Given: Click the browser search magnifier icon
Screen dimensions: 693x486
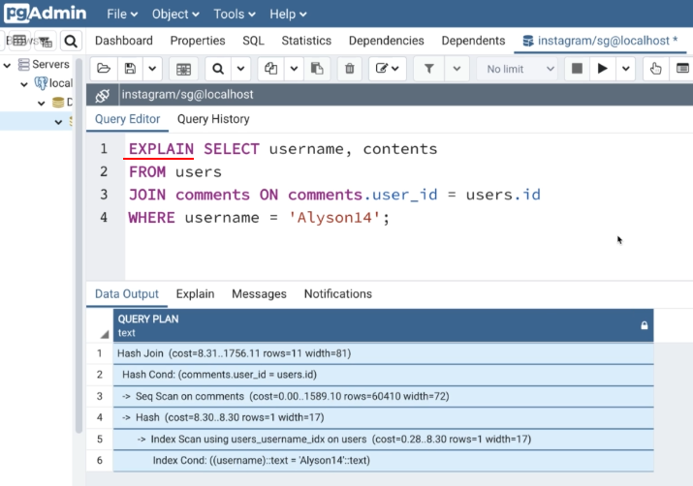Looking at the screenshot, I should (x=71, y=41).
